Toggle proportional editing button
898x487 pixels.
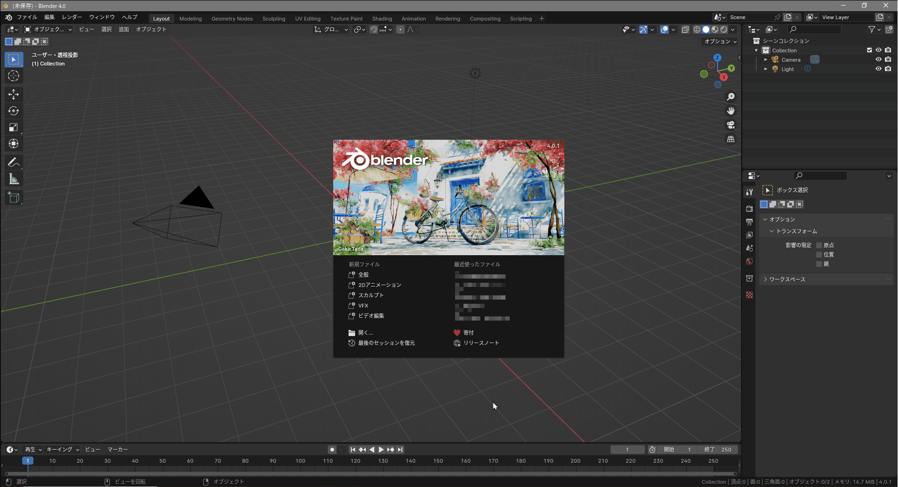[400, 29]
